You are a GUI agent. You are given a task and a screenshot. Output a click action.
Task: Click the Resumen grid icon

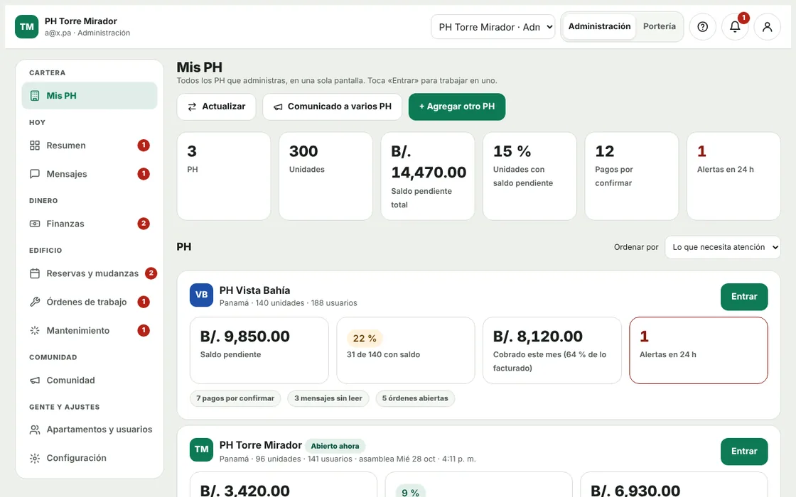(35, 146)
